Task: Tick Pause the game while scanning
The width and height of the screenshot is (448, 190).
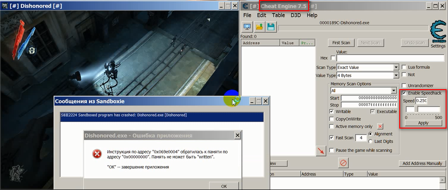Action: (x=332, y=150)
